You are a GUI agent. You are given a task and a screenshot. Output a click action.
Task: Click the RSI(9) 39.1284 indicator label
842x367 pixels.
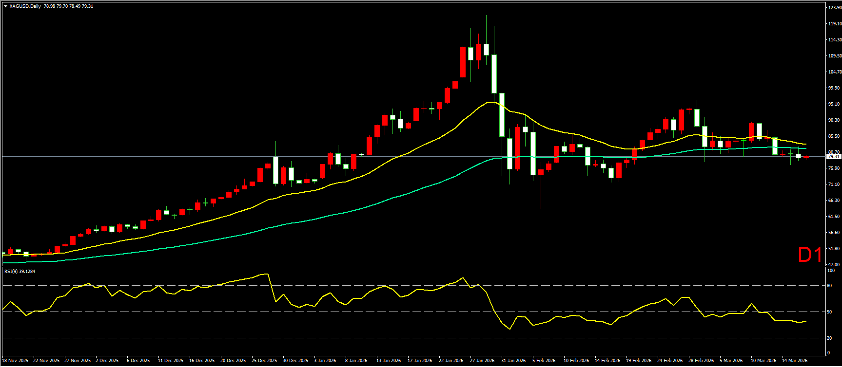tap(20, 272)
